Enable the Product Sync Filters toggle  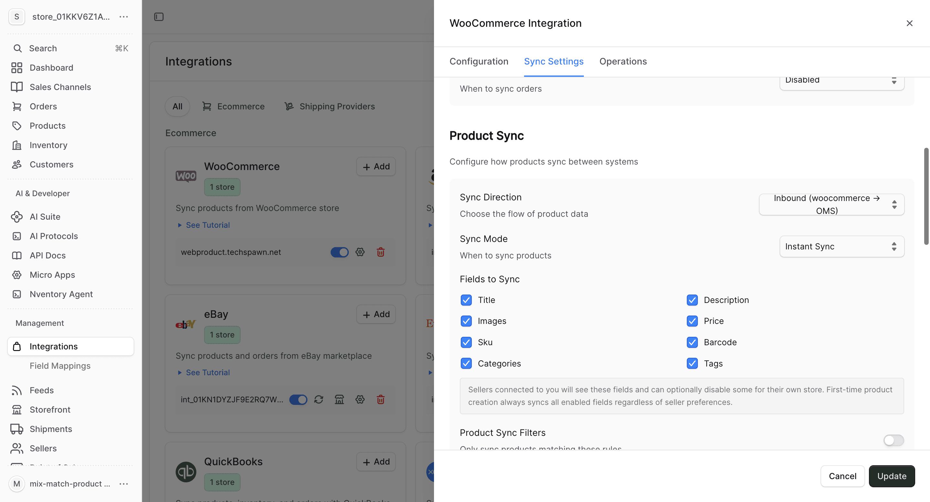(894, 440)
